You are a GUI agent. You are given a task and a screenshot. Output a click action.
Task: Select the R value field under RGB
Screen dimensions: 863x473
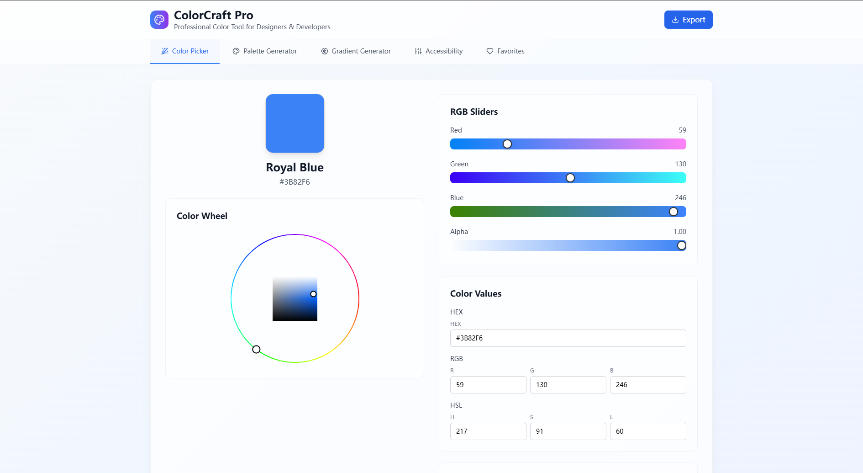click(488, 385)
